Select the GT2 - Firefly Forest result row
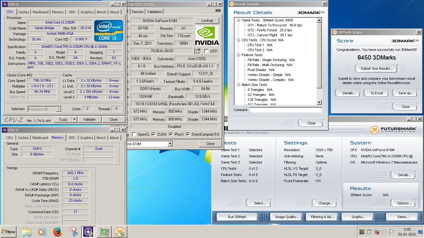The width and height of the screenshot is (424, 238). coord(270,30)
